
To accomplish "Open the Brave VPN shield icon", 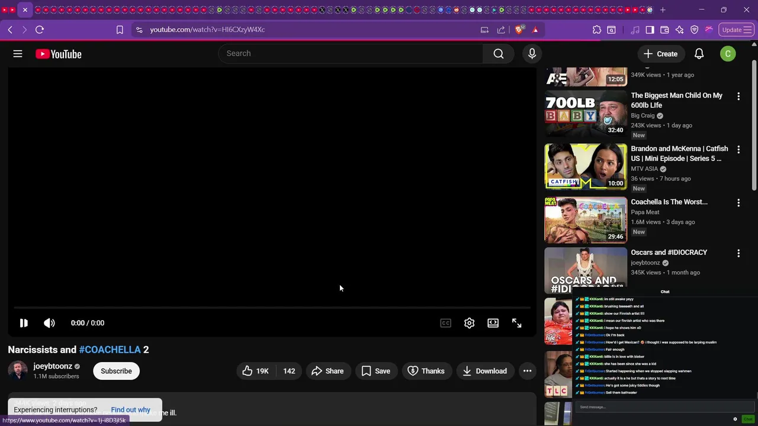I will [694, 30].
